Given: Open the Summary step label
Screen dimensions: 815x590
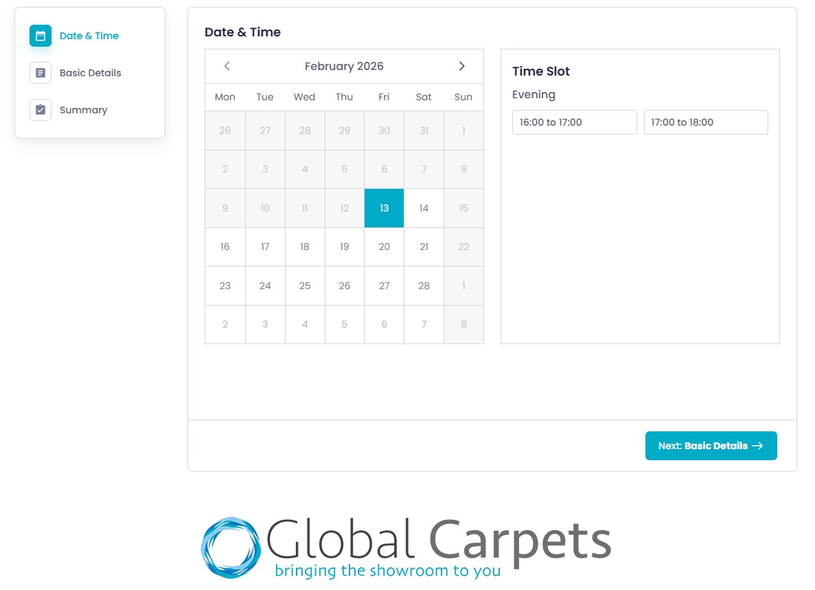Looking at the screenshot, I should [83, 110].
